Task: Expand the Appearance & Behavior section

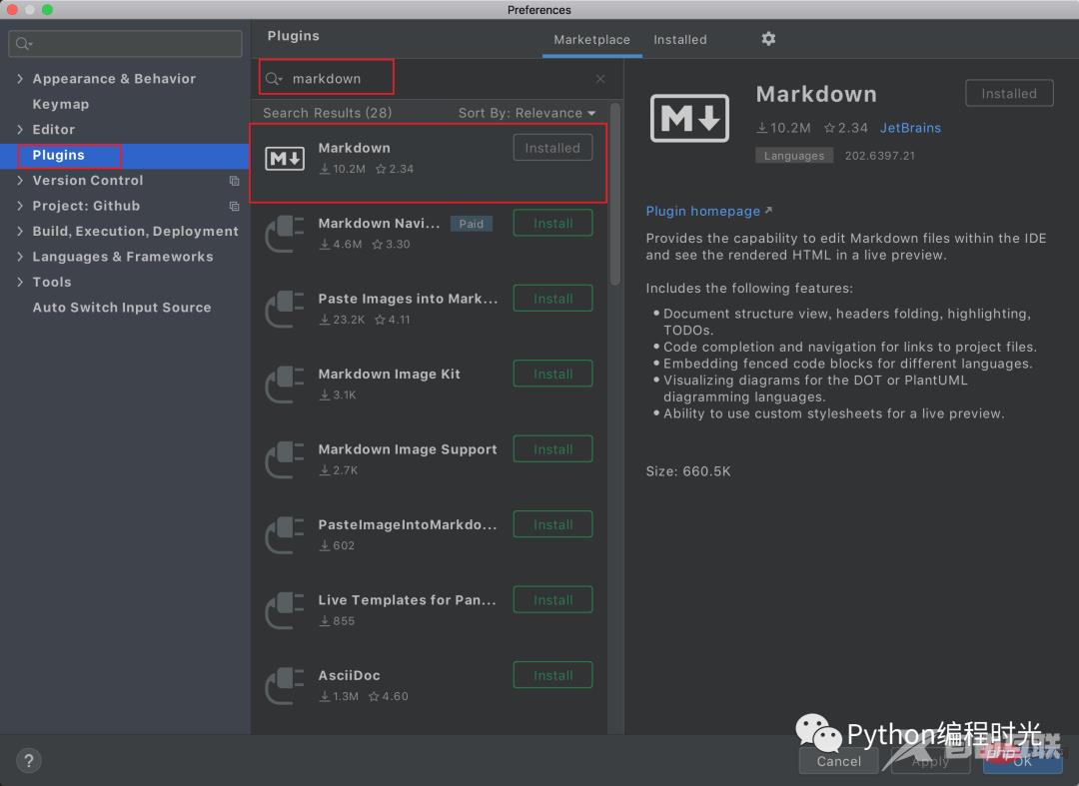Action: pos(20,78)
